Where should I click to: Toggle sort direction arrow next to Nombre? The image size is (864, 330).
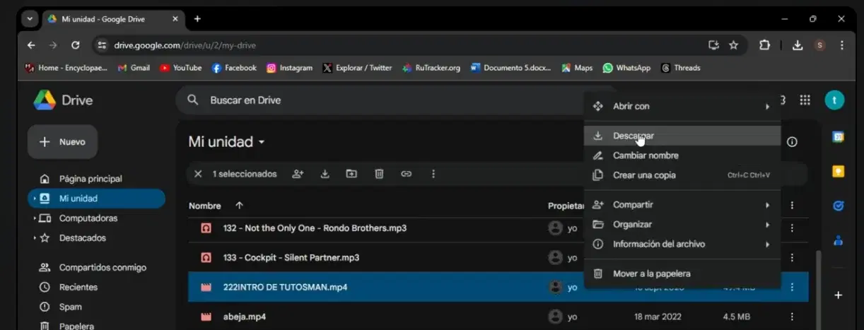239,206
